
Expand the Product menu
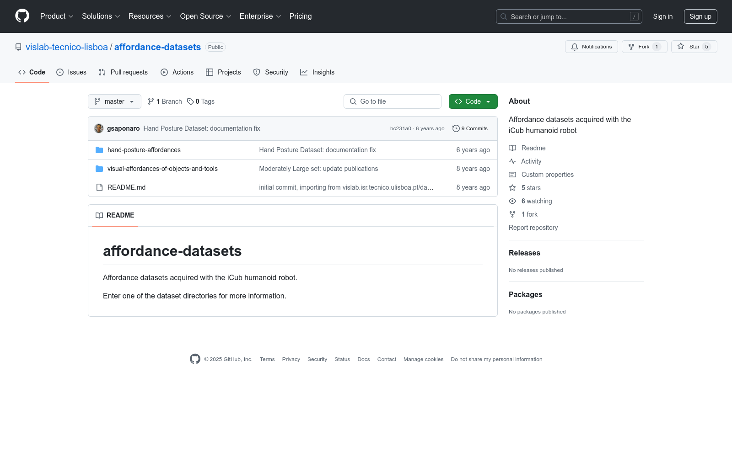coord(57,16)
